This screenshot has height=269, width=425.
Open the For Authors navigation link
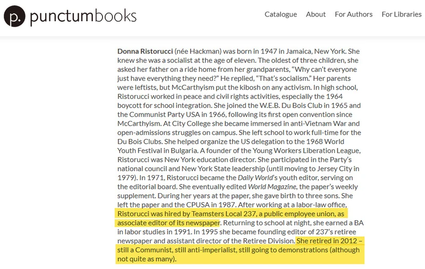pos(353,14)
